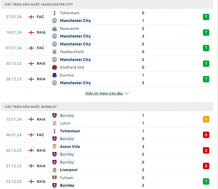Image resolution: width=218 pixels, height=189 pixels.
Task: Expand more matches with Hiển thị thêm trận đấu
Action: (104, 93)
